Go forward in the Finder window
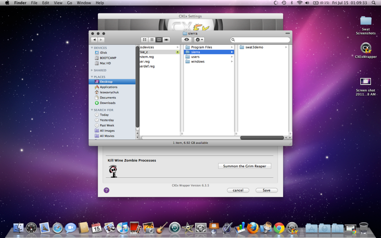The width and height of the screenshot is (381, 238). click(101, 39)
